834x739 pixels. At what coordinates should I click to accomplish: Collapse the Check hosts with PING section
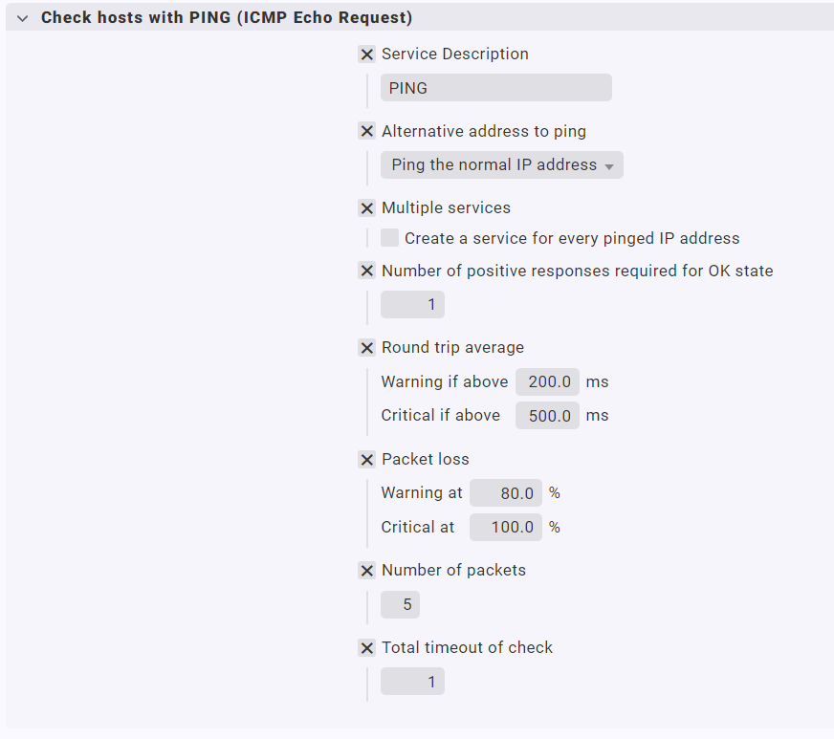point(23,18)
